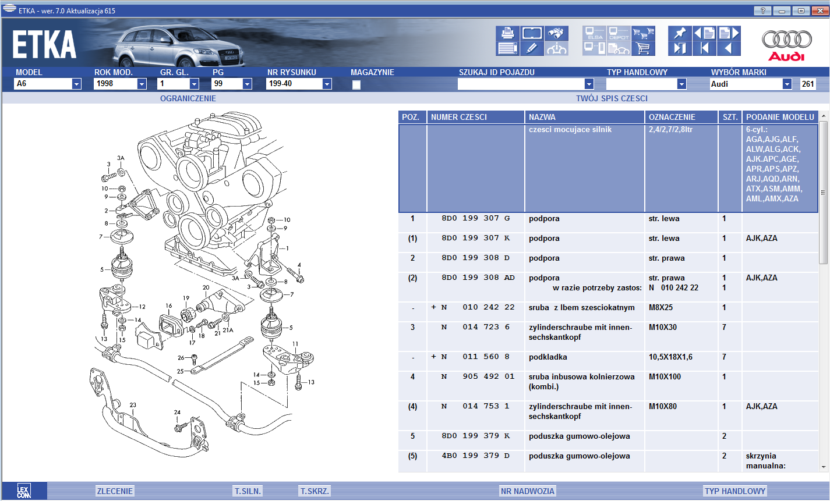Toggle the MAGAZYNIE checkbox
This screenshot has height=501, width=830.
pyautogui.click(x=356, y=85)
